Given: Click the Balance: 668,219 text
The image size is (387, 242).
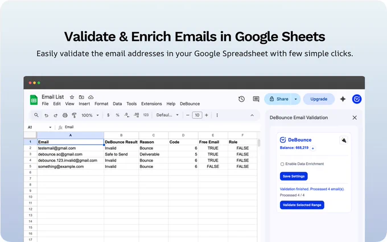Looking at the screenshot, I should click(x=294, y=148).
